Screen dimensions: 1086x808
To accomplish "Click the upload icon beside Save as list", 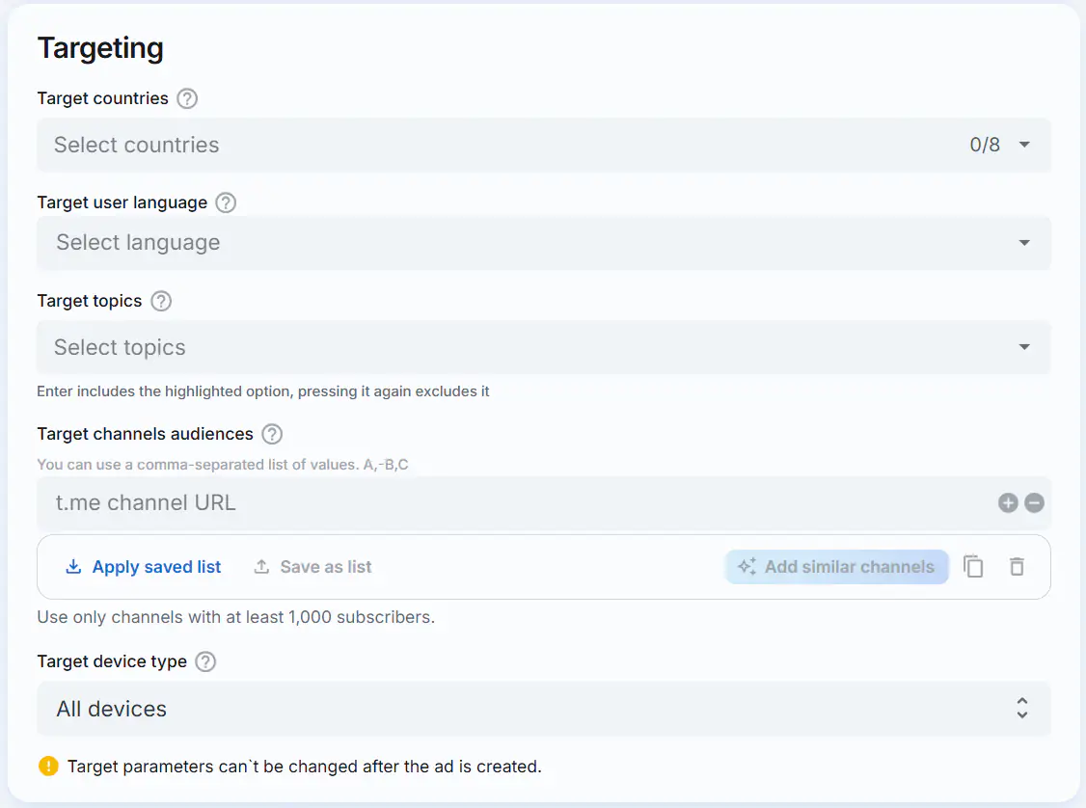I will pos(261,566).
